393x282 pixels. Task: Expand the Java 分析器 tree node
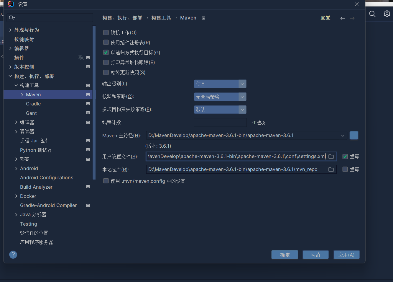[x=16, y=215]
